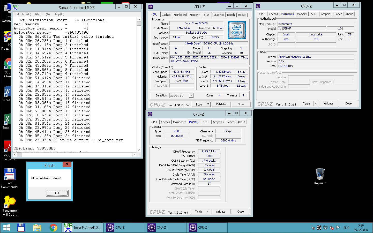This screenshot has width=373, height=233.
Task: Switch input language ENG in tray
Action: [x=346, y=228]
